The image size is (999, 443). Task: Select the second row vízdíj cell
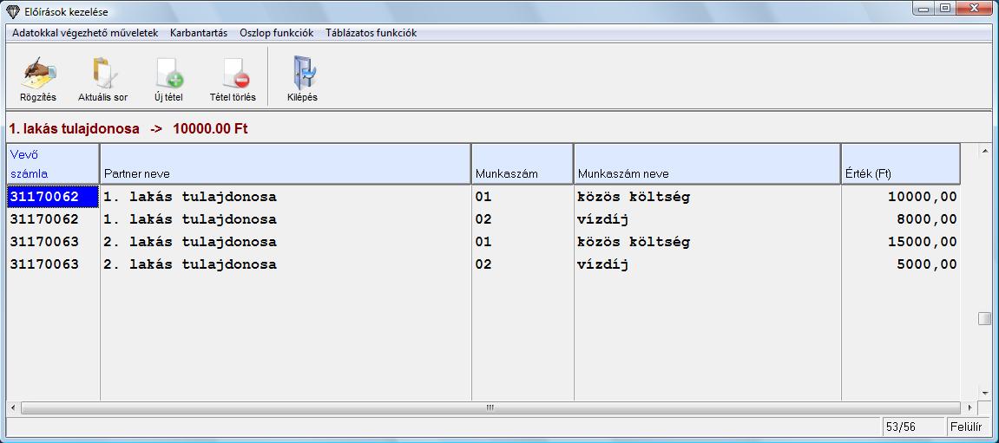(707, 219)
